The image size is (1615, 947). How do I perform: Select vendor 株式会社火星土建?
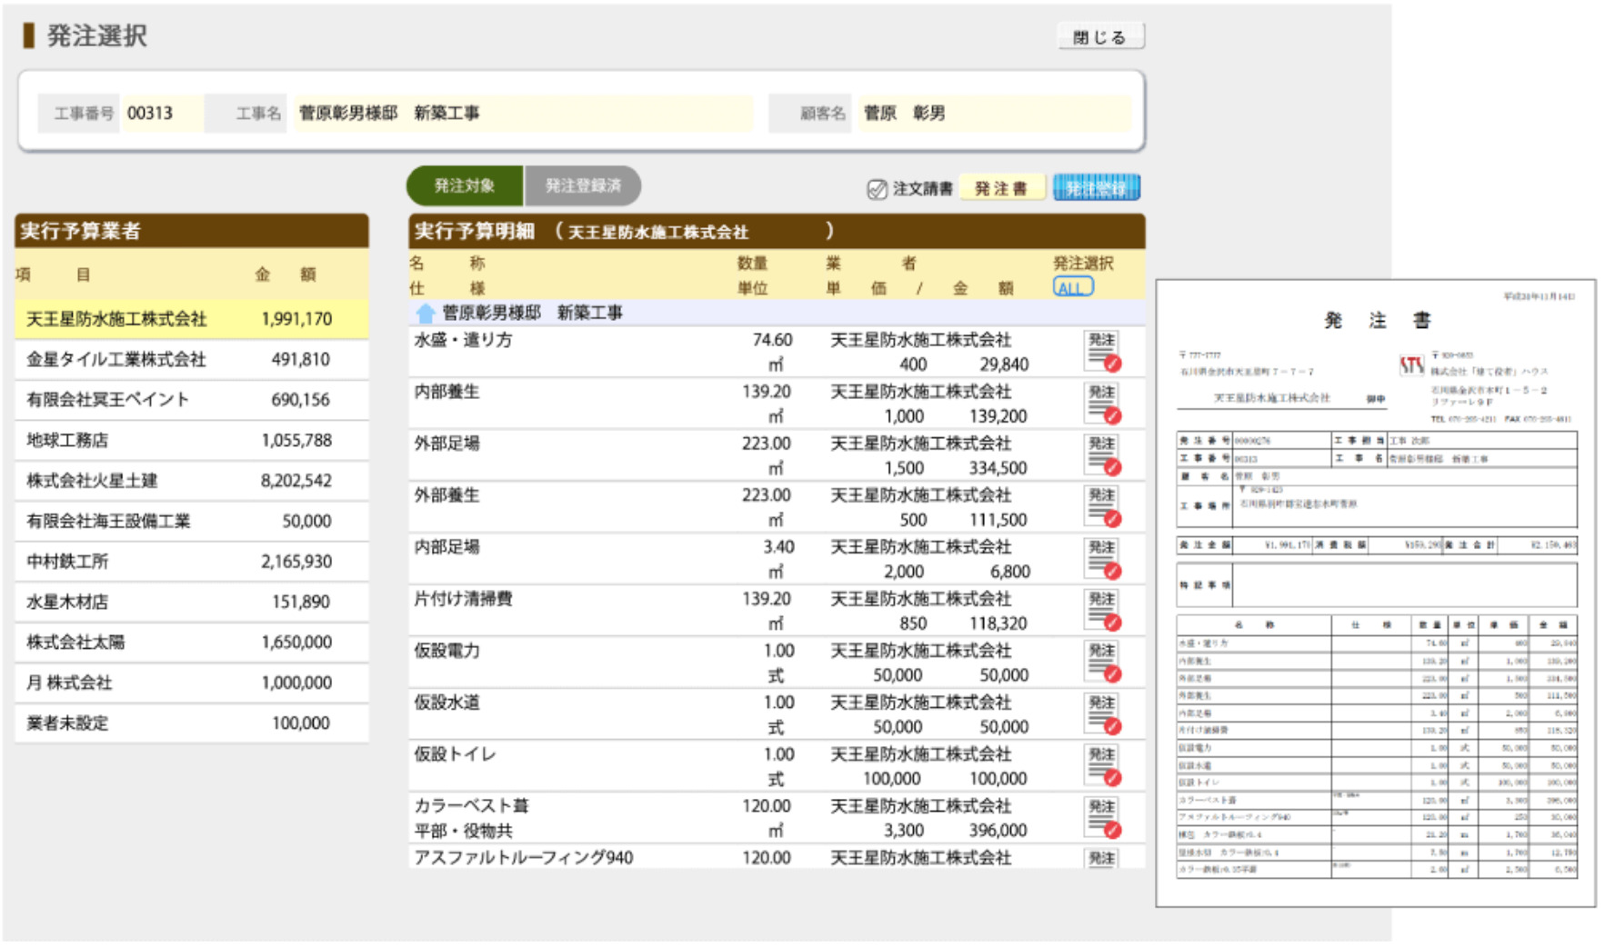pos(192,481)
